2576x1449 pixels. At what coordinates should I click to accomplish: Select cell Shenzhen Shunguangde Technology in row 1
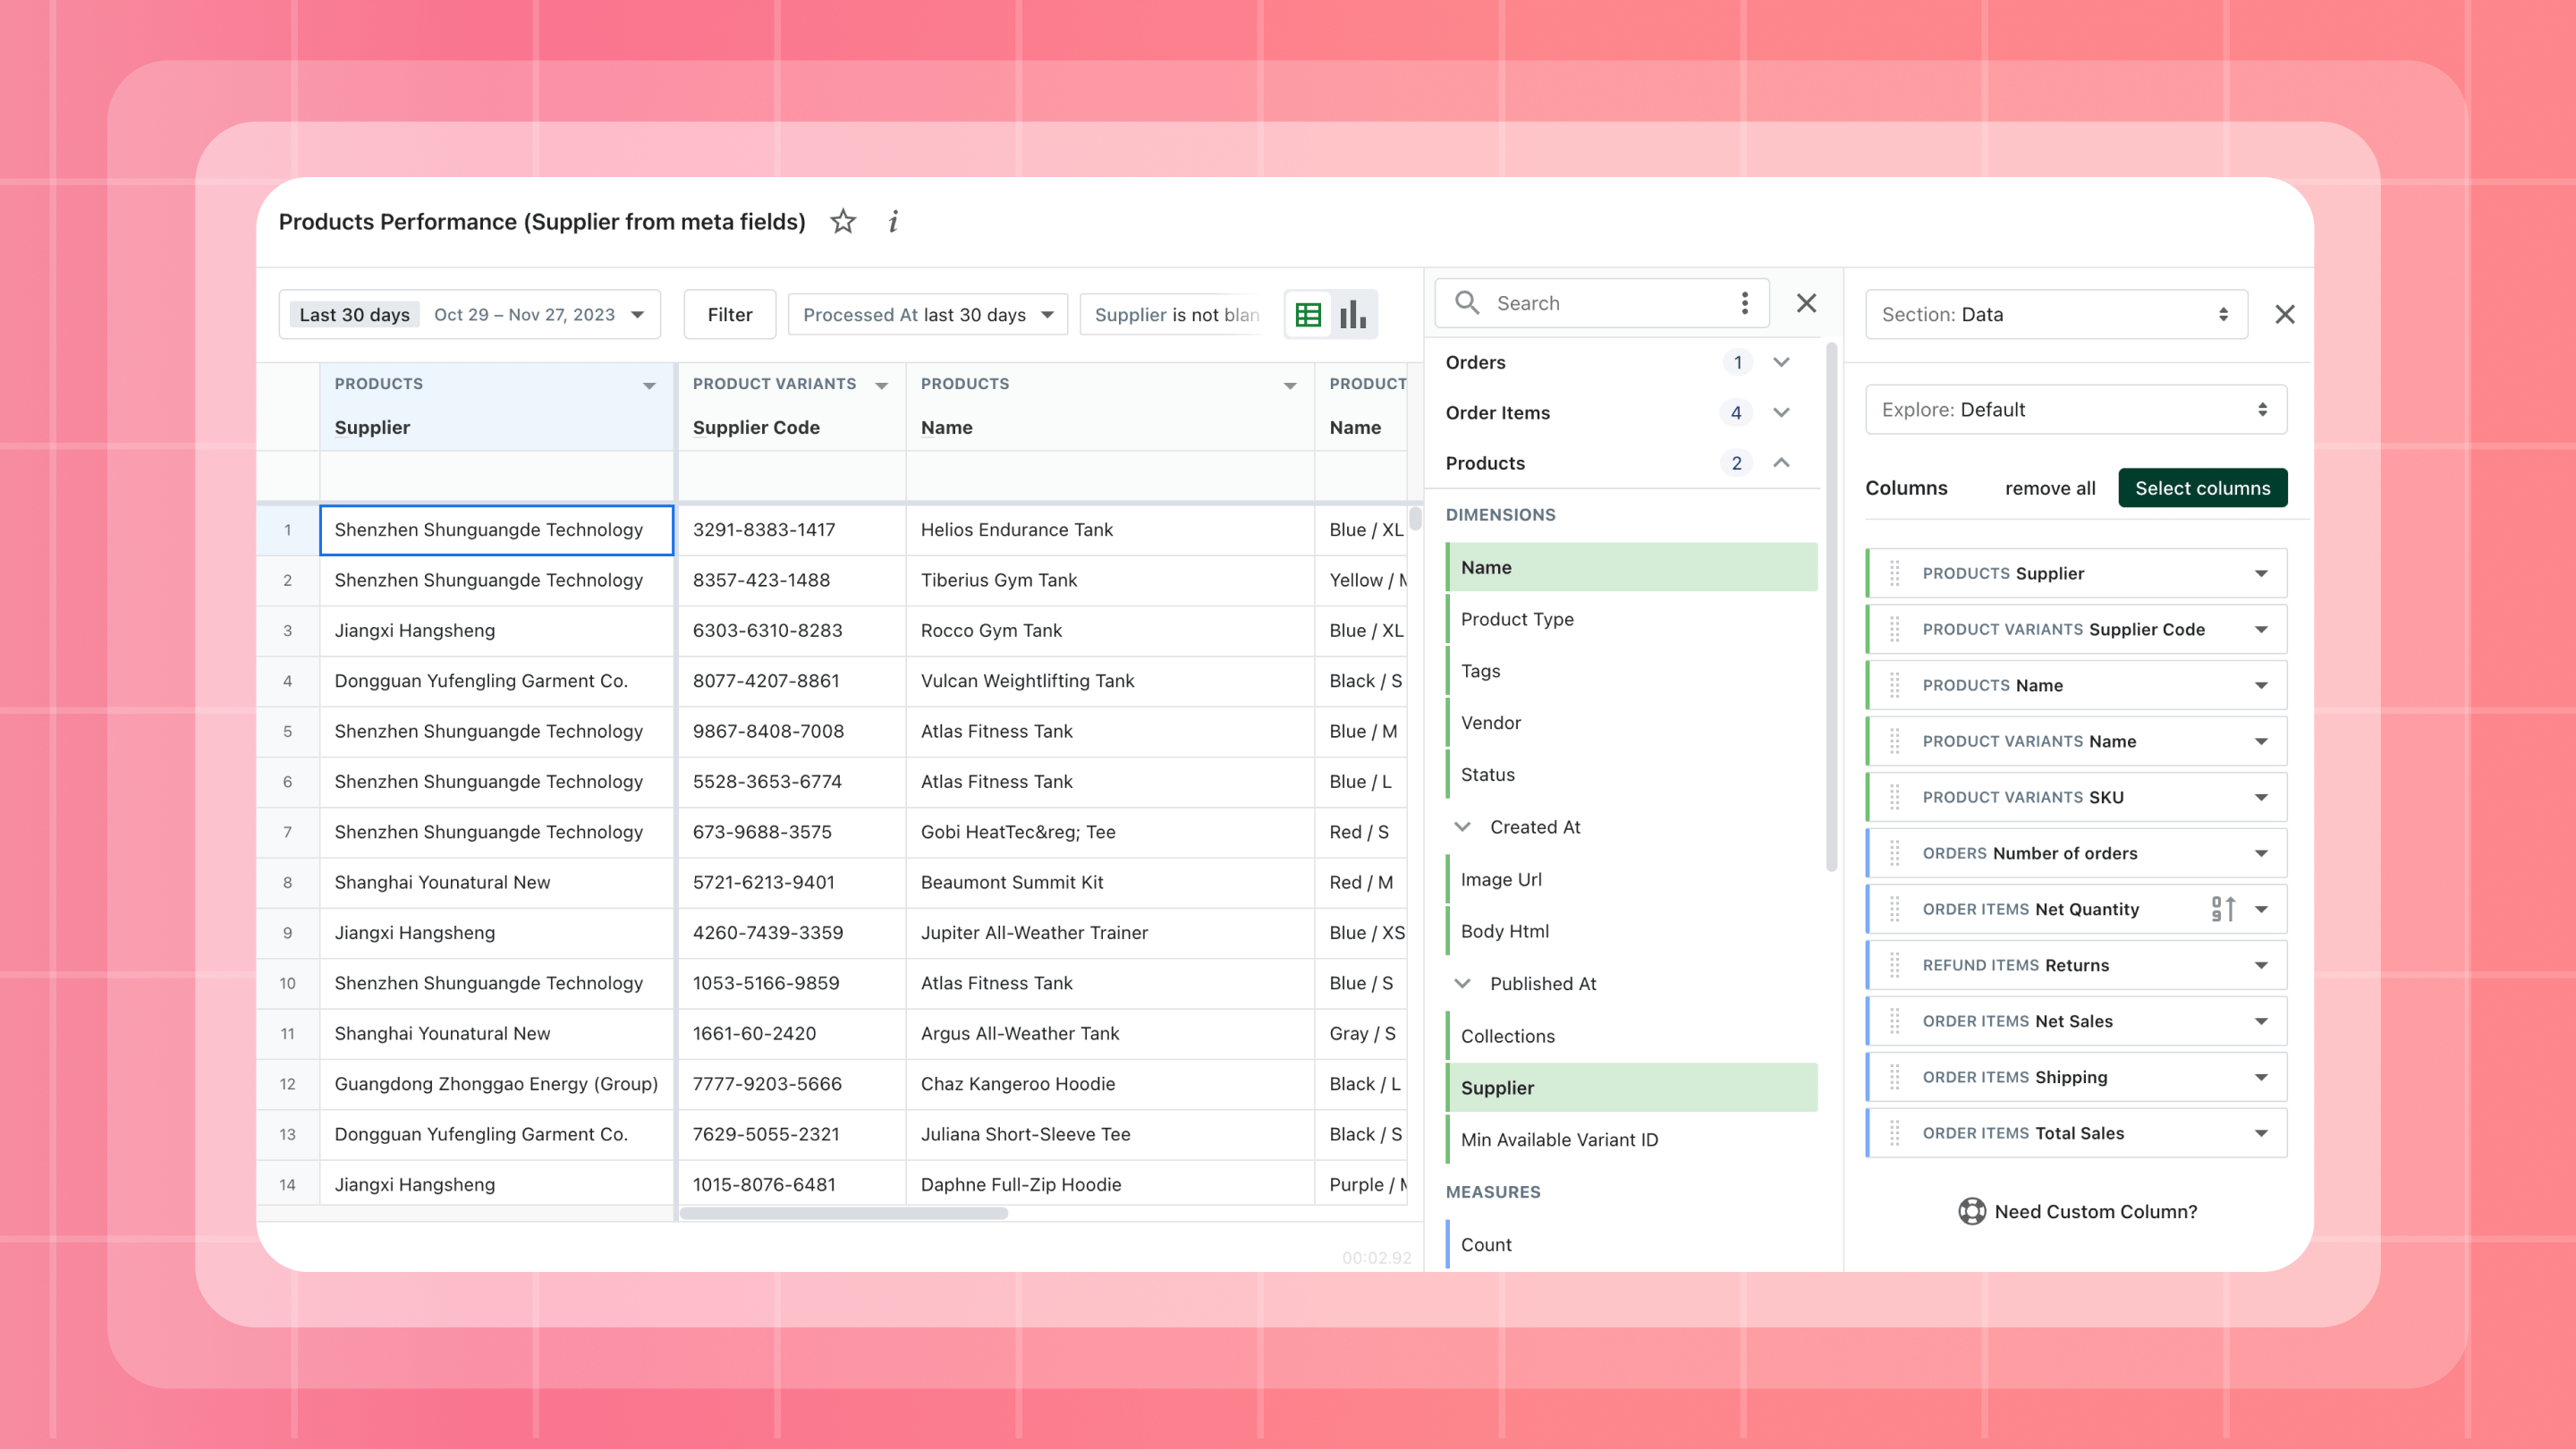pyautogui.click(x=496, y=530)
